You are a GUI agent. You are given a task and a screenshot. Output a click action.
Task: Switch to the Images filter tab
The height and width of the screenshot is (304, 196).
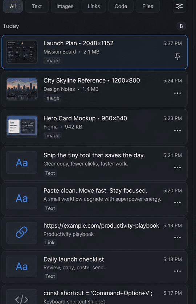click(x=65, y=6)
